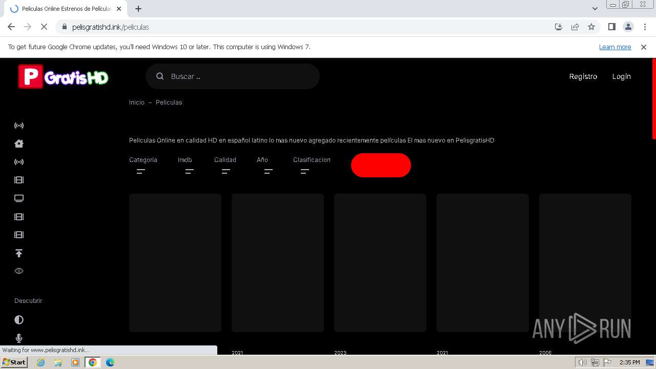The width and height of the screenshot is (656, 369).
Task: Open Microsoft Edge from the taskbar
Action: click(110, 362)
